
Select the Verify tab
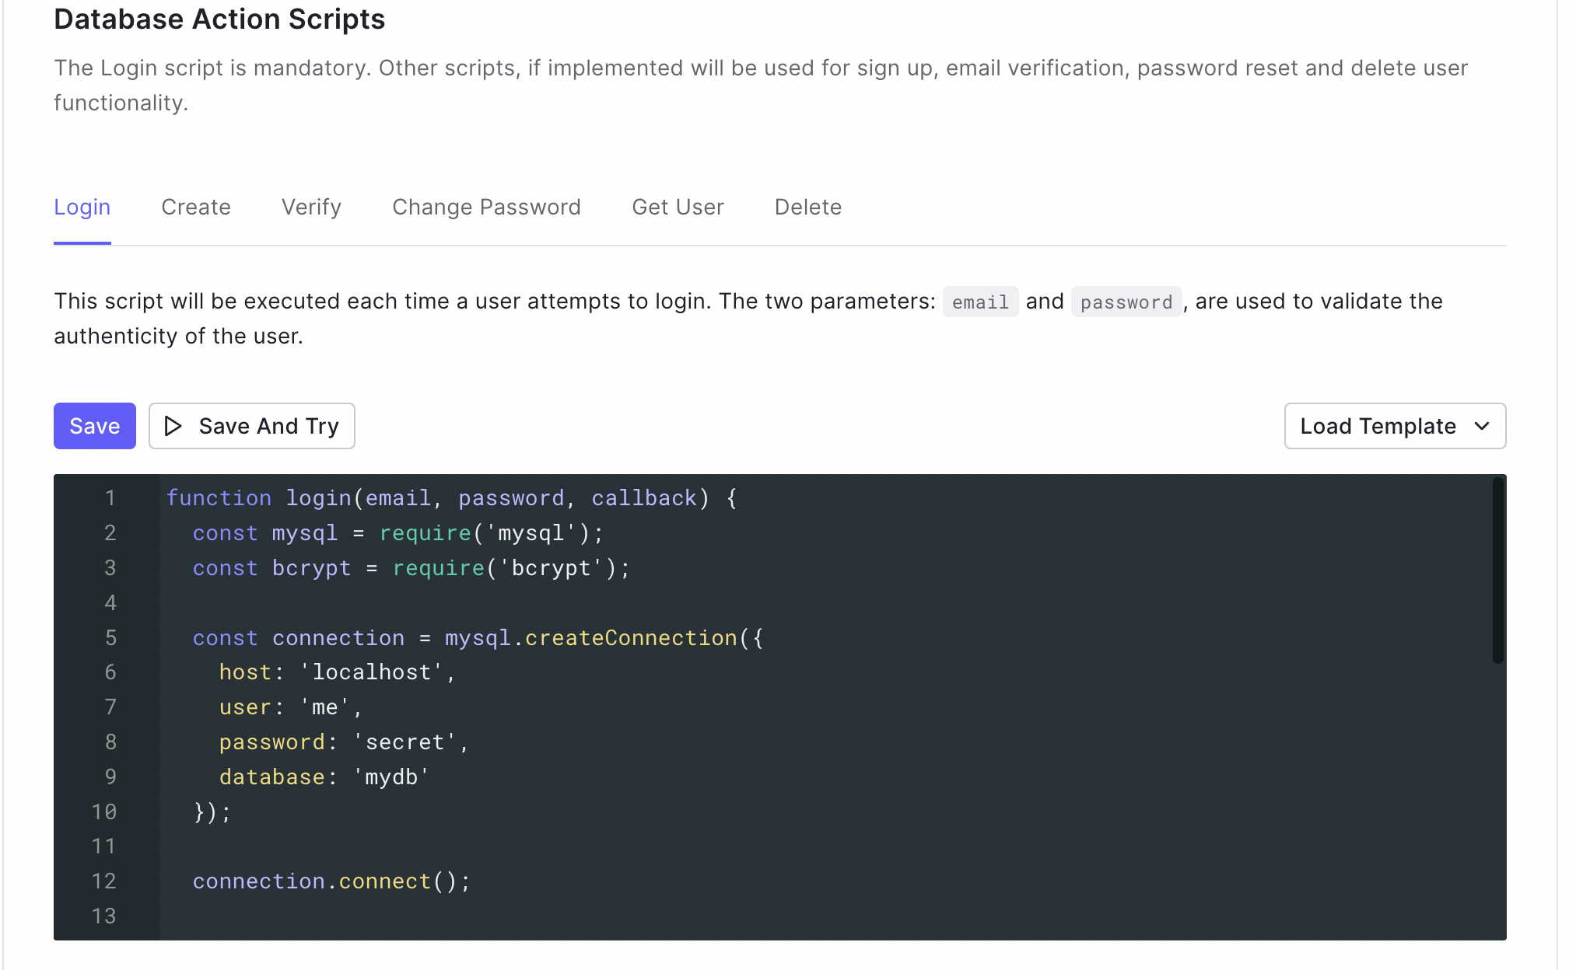[x=311, y=208]
